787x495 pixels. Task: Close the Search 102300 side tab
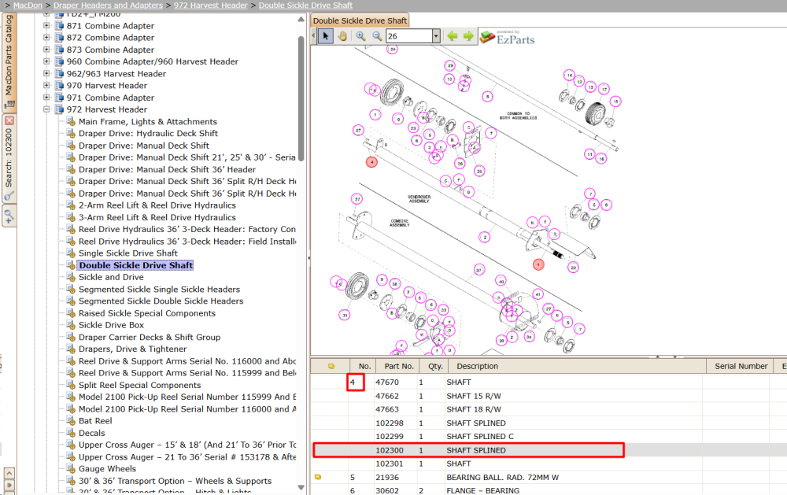pos(9,120)
